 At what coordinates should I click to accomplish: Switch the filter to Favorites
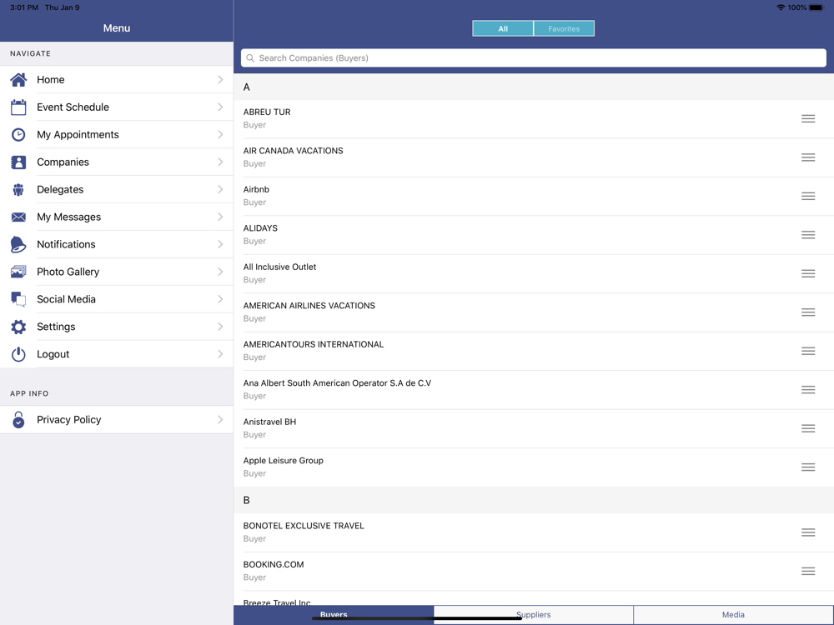pos(564,28)
